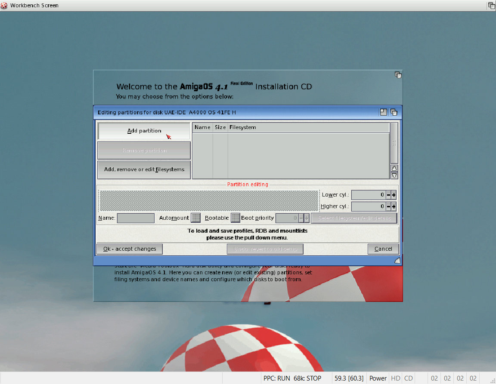496x384 pixels.
Task: Click the HD indicator in status bar
Action: (x=395, y=378)
